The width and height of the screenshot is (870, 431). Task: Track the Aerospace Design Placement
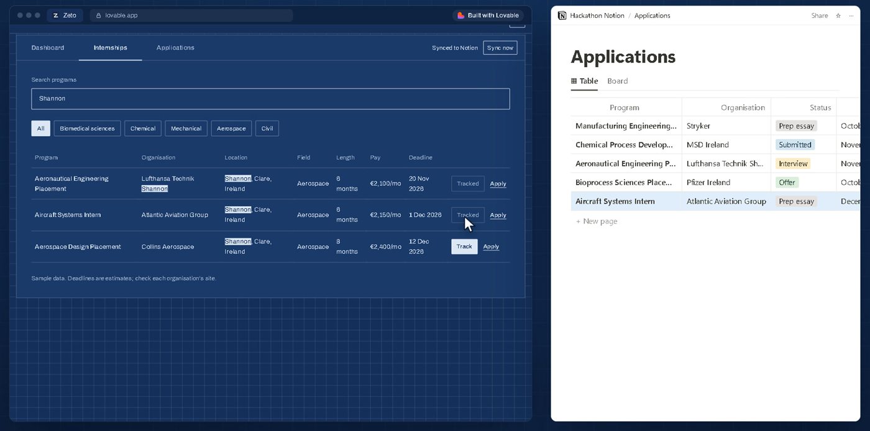tap(464, 247)
